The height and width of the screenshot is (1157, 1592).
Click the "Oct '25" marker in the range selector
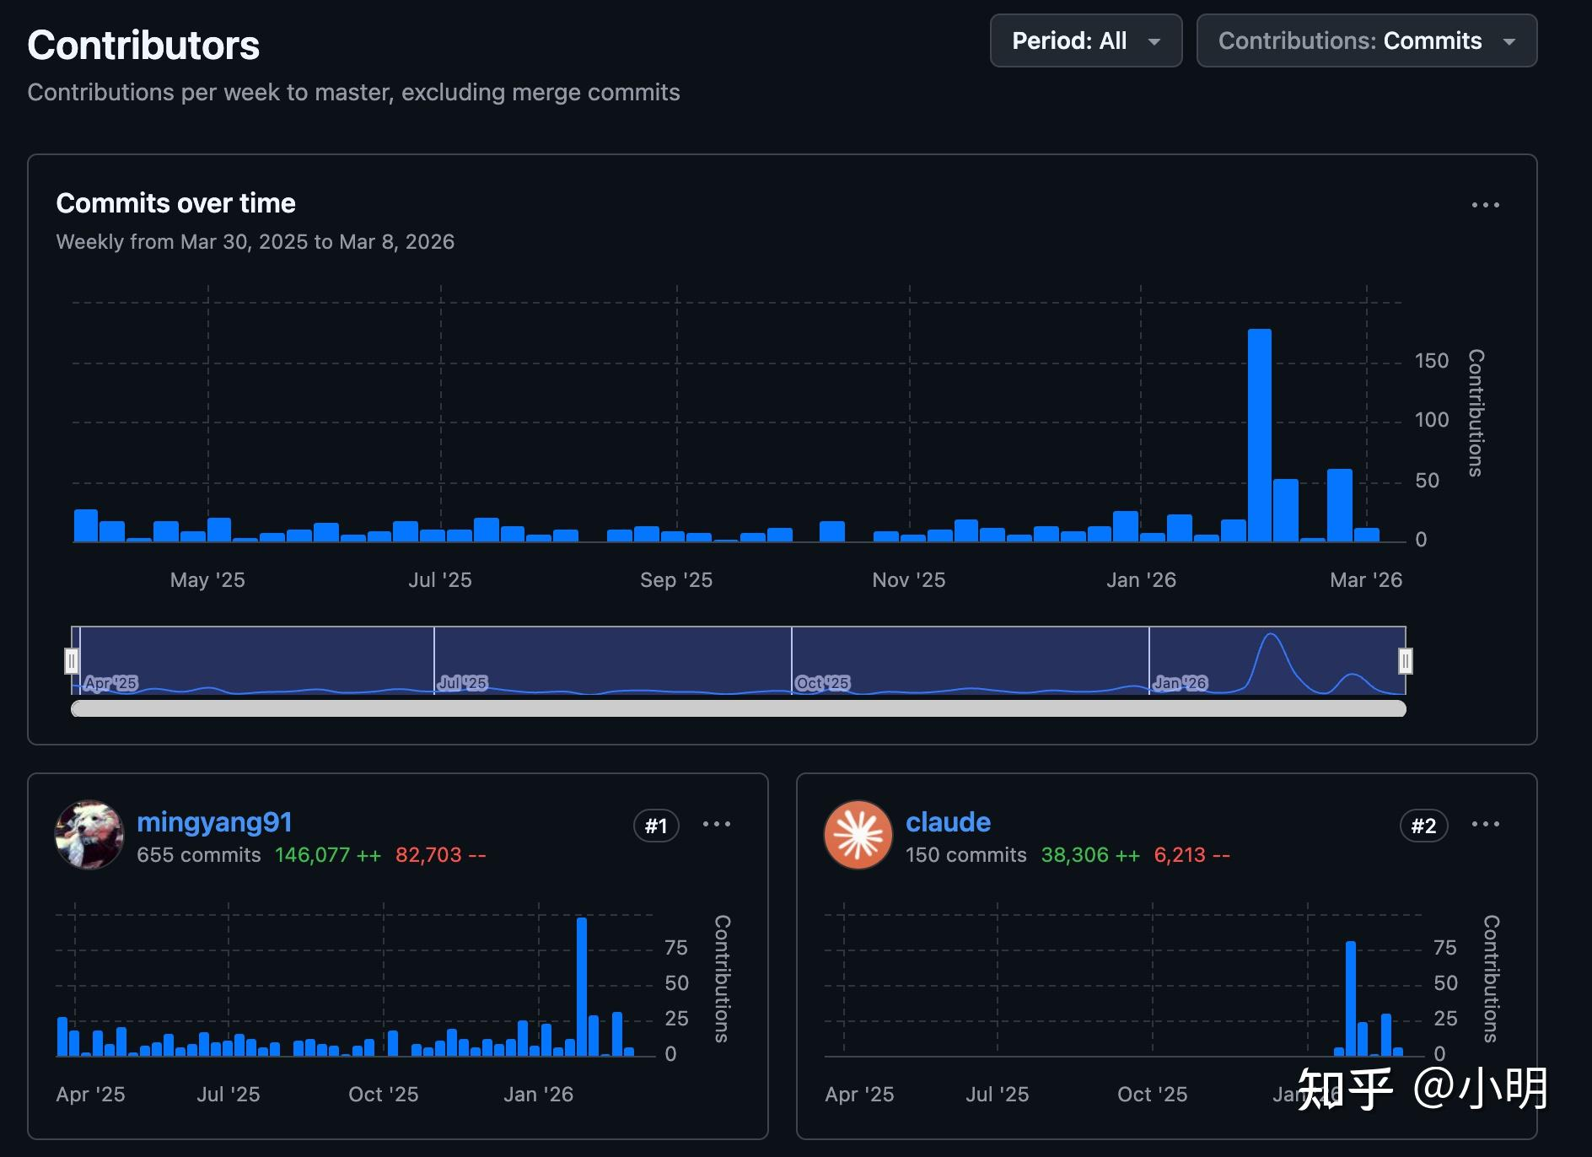click(823, 683)
